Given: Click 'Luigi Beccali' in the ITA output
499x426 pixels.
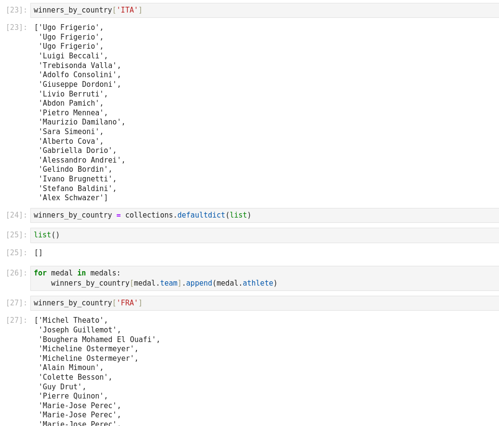Looking at the screenshot, I should 72,56.
